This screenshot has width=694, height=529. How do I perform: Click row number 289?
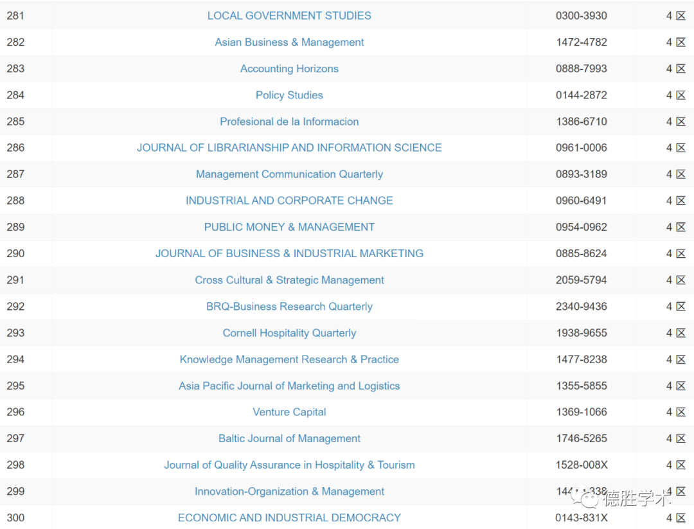point(15,227)
